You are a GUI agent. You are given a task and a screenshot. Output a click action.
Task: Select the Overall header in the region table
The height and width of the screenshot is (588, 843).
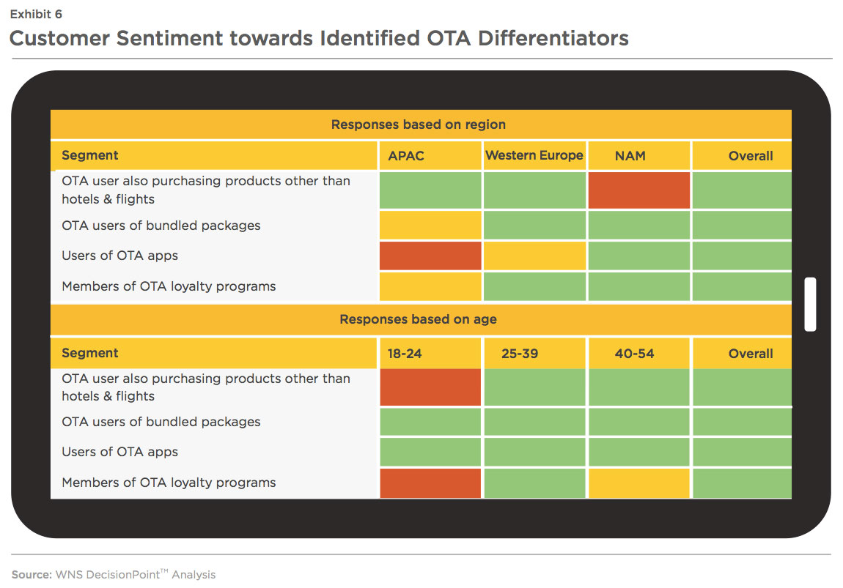coord(742,156)
